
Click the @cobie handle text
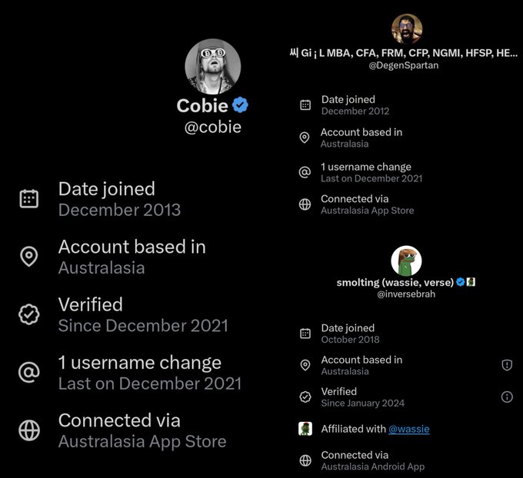click(212, 127)
